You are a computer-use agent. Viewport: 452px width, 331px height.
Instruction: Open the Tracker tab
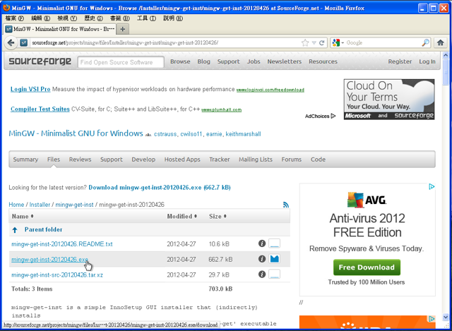tap(220, 160)
